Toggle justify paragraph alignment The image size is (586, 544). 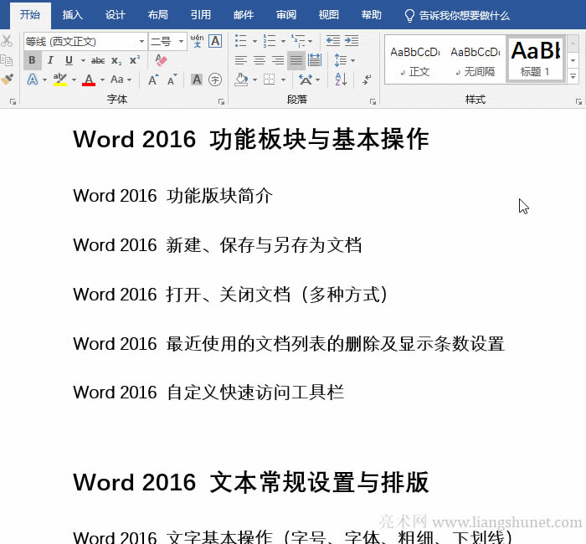click(296, 60)
